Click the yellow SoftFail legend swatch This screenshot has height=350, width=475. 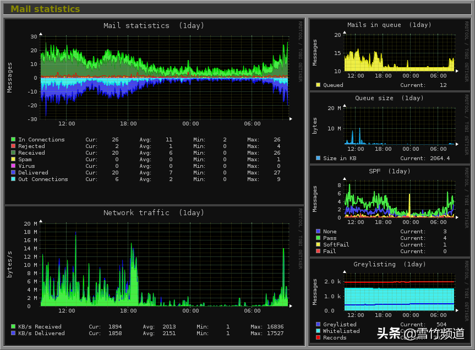pyautogui.click(x=318, y=245)
